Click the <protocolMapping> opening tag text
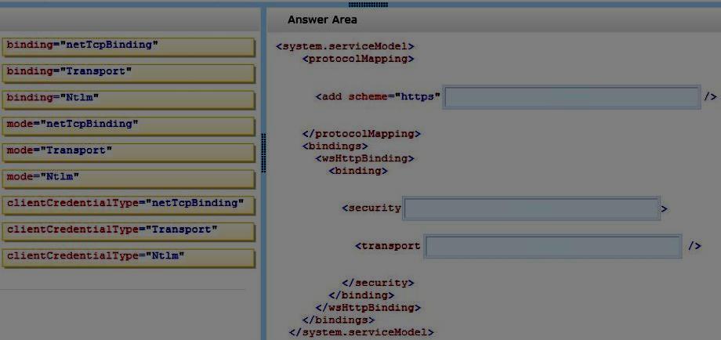 (x=358, y=59)
